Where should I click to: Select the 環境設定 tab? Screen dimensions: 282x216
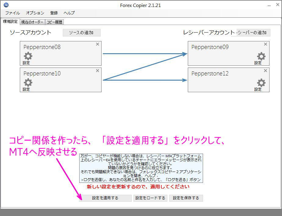pos(10,22)
